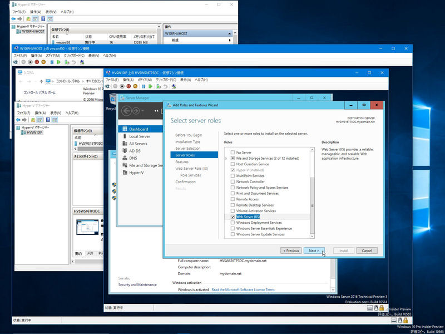The width and height of the screenshot is (445, 334).
Task: Expand File and Storage Services role tree
Action: (226, 159)
